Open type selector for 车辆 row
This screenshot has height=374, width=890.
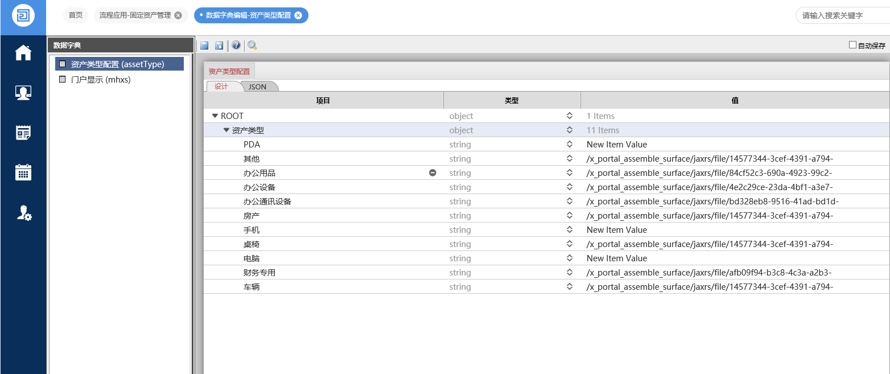(x=570, y=287)
